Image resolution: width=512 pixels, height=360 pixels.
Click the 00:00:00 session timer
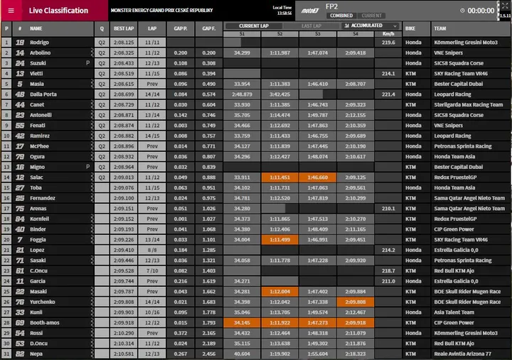pyautogui.click(x=481, y=11)
